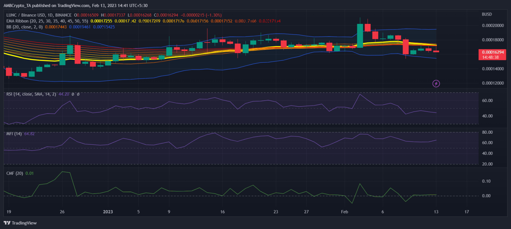
Task: Open the RSI (14, close, SMA, 14, 2) indicator label
Action: 32,94
